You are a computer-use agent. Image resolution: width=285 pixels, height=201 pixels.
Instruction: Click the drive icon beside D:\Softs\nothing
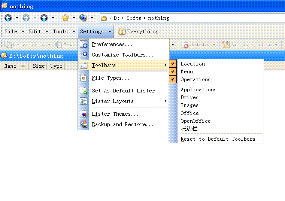click(x=4, y=56)
